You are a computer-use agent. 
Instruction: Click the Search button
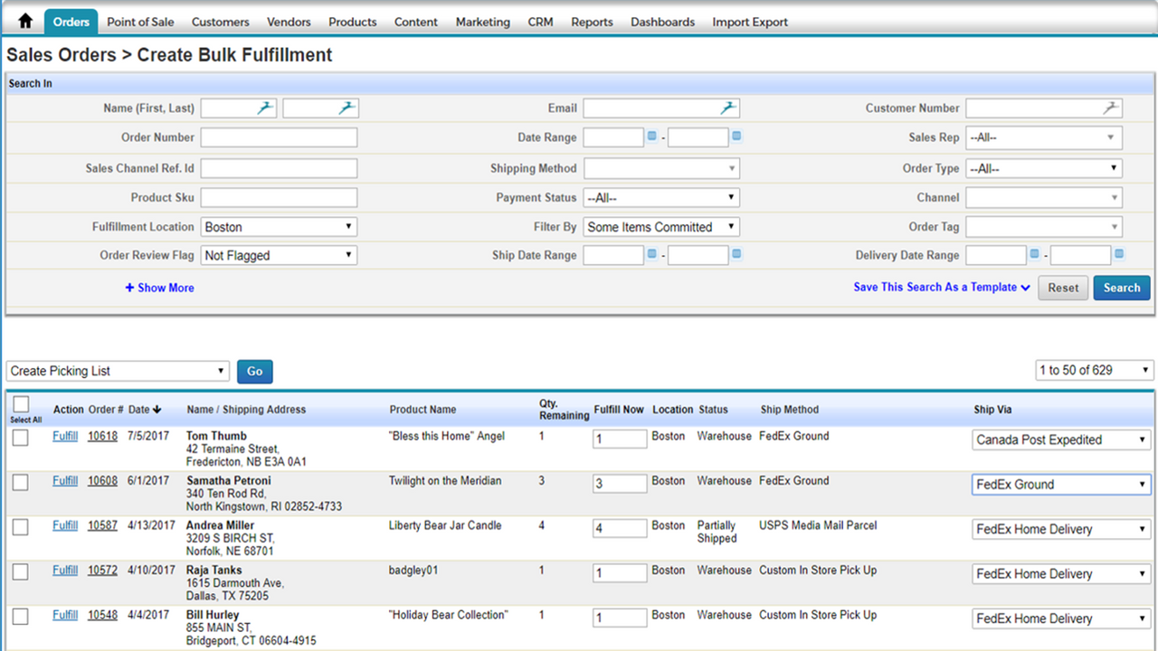click(x=1121, y=288)
